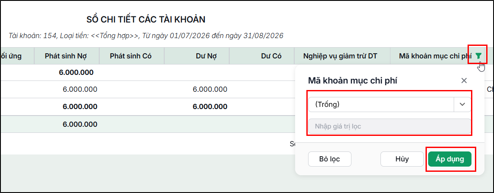Click the Tài khoản: 154 report subtitle line

pyautogui.click(x=146, y=35)
